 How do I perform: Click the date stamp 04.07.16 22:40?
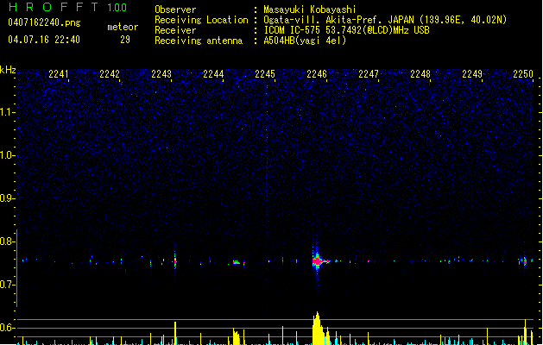click(44, 40)
